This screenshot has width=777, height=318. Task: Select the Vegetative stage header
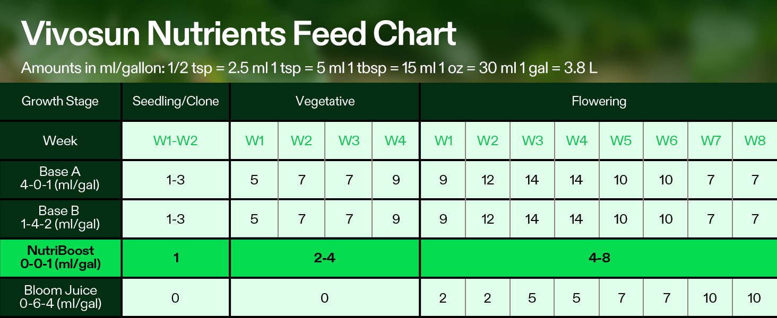click(325, 101)
